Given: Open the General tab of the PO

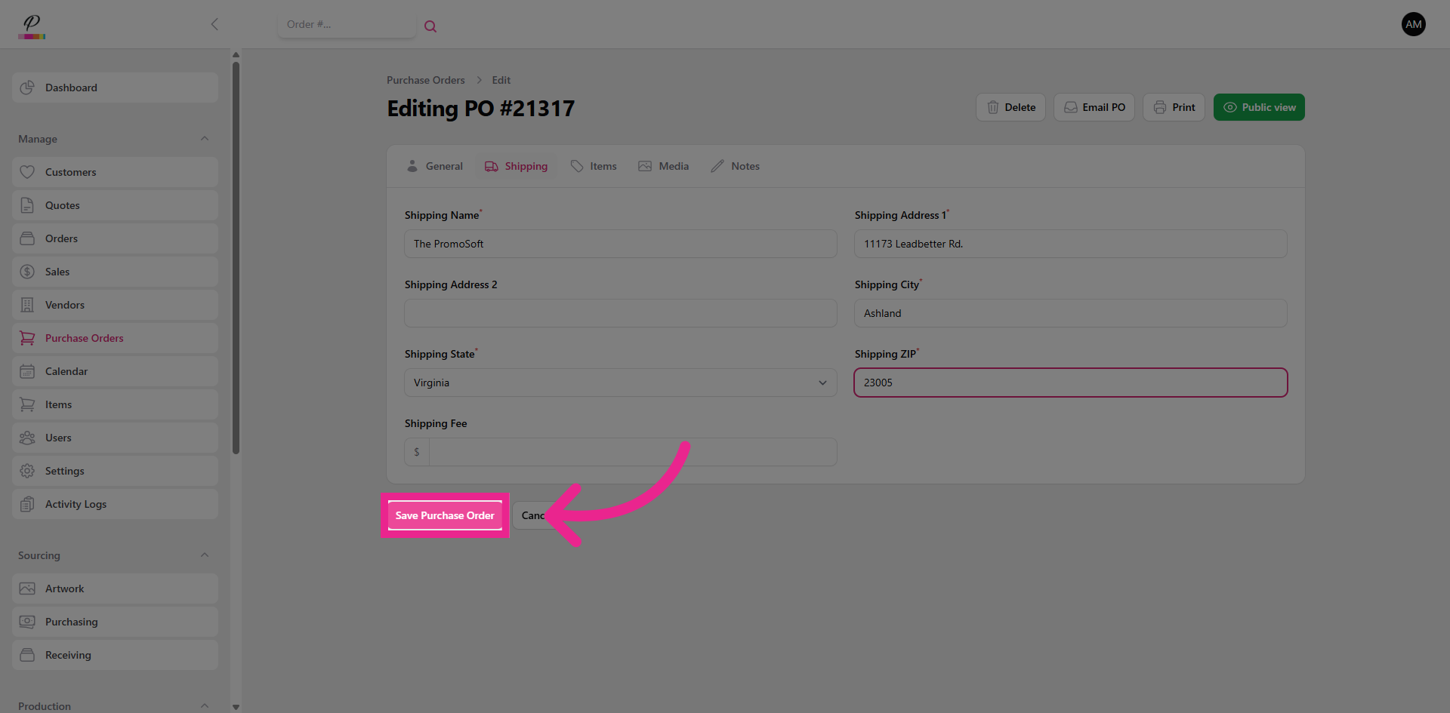Looking at the screenshot, I should (434, 166).
